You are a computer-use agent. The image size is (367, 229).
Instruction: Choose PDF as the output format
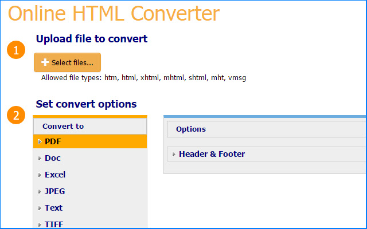[x=53, y=141]
